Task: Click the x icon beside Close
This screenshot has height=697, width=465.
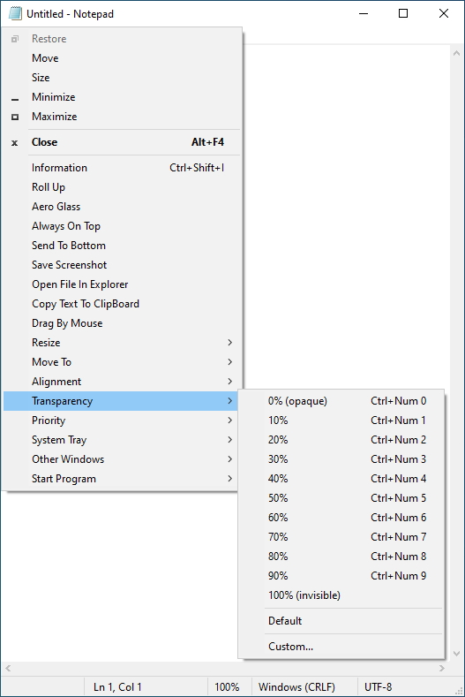Action: click(x=15, y=143)
